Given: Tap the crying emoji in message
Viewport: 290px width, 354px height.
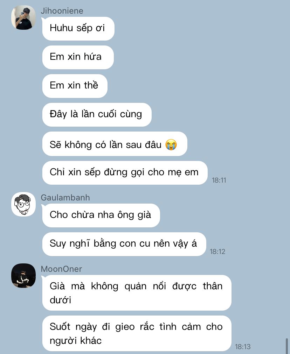Looking at the screenshot, I should (171, 145).
